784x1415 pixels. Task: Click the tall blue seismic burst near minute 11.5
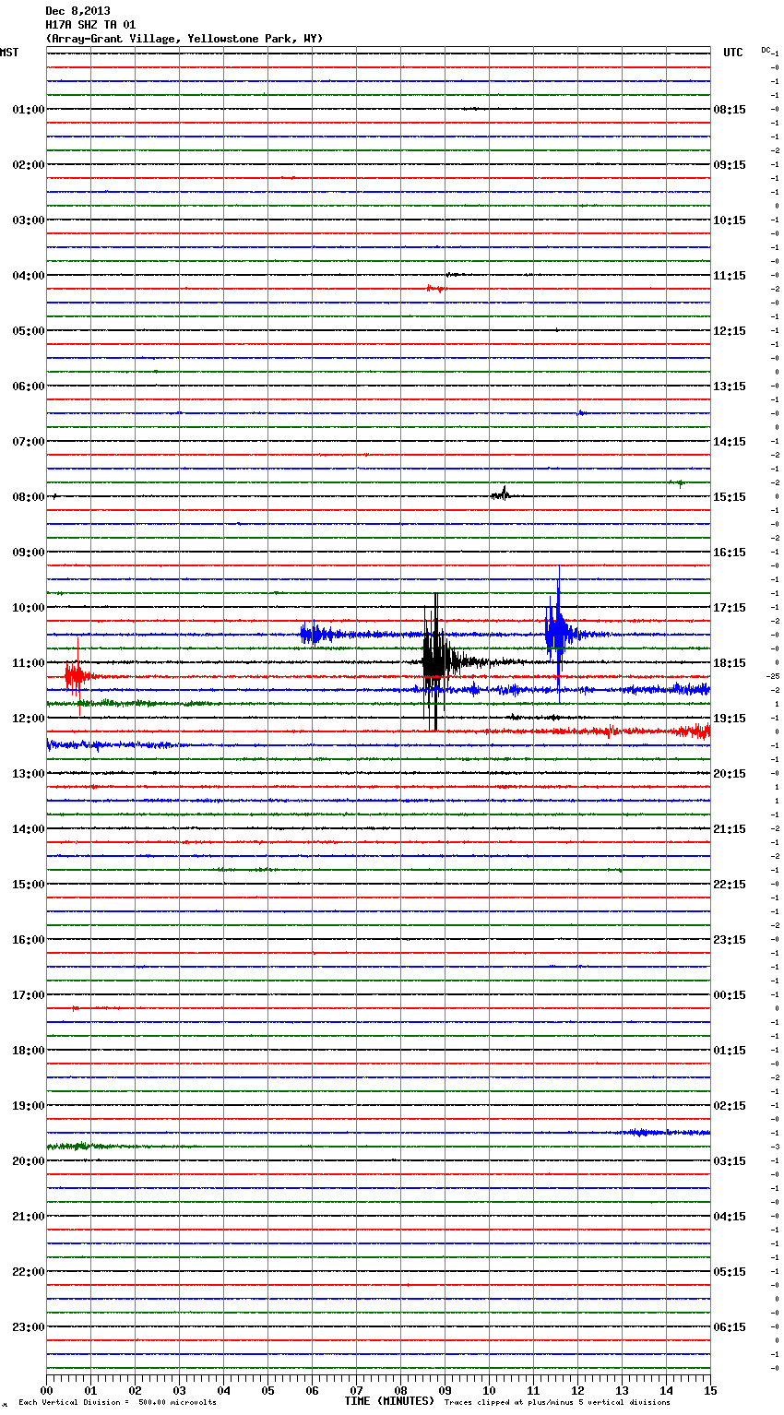558,633
